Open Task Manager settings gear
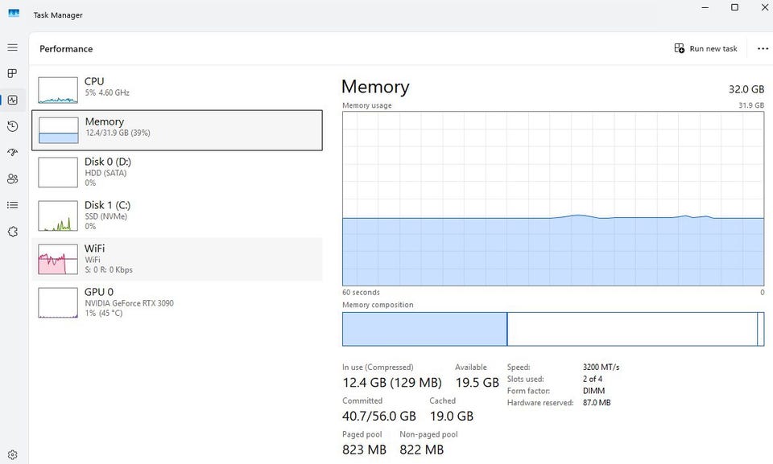 pos(12,454)
